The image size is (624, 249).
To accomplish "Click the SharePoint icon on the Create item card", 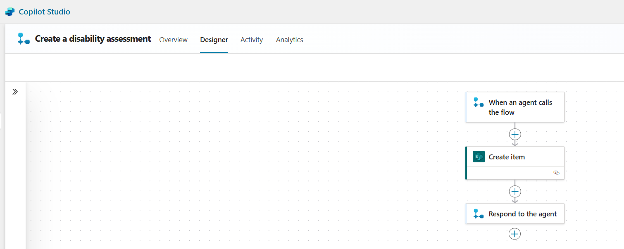I will pos(478,157).
